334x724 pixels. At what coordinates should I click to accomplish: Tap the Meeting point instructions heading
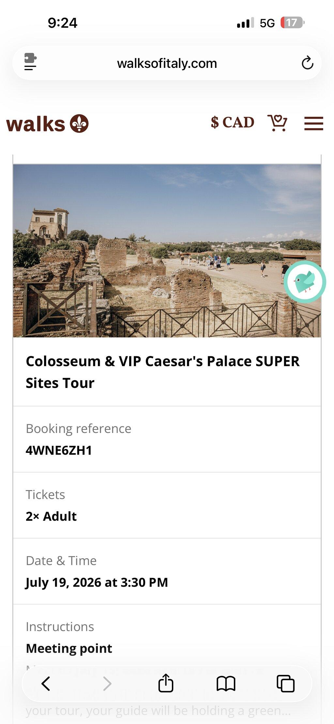tap(69, 648)
